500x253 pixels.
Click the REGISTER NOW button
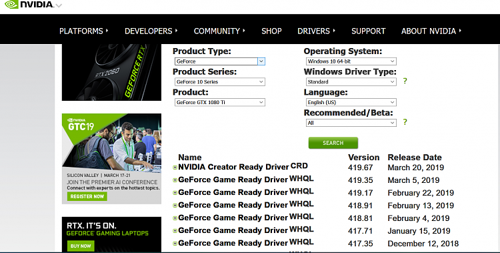[87, 196]
